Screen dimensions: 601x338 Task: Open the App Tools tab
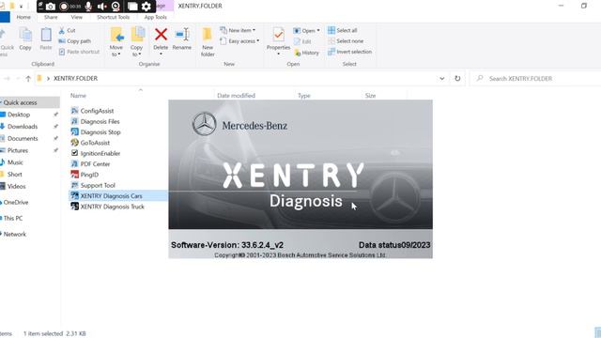click(155, 17)
